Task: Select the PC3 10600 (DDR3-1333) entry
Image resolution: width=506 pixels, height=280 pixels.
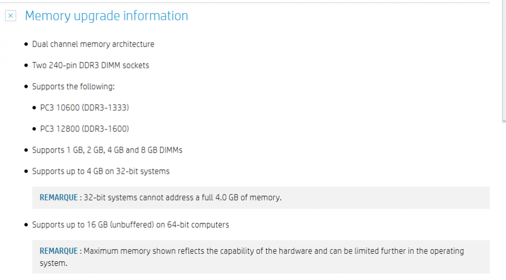Action: [x=85, y=108]
